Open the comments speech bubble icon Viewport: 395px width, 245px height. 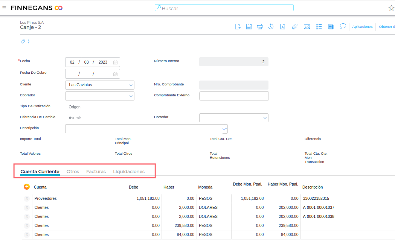tap(343, 26)
